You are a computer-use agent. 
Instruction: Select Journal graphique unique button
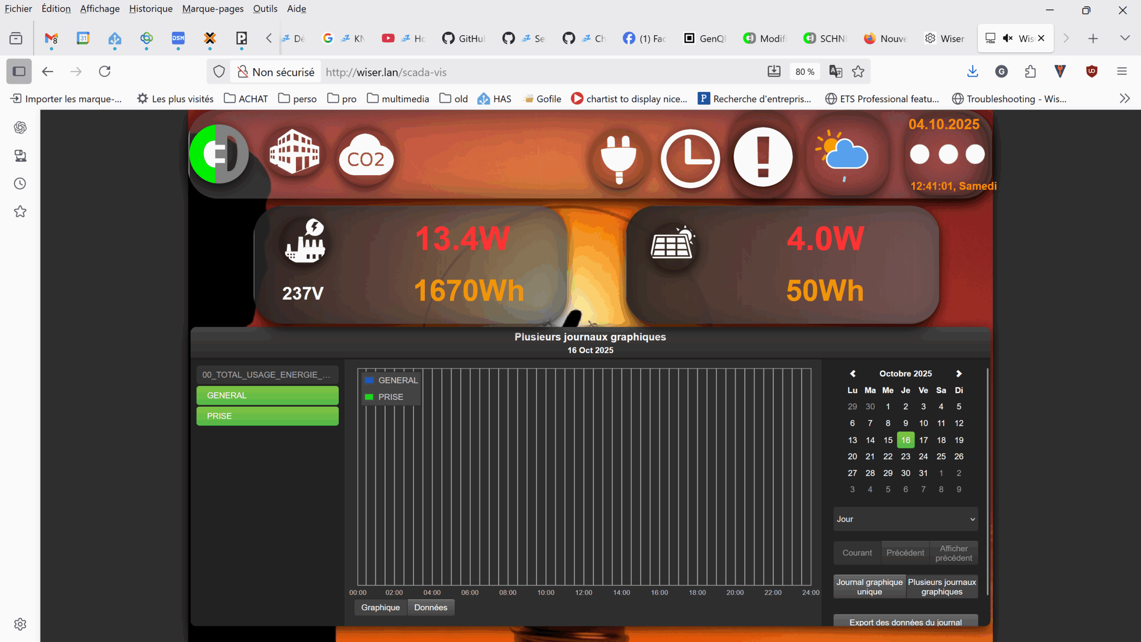pyautogui.click(x=869, y=587)
